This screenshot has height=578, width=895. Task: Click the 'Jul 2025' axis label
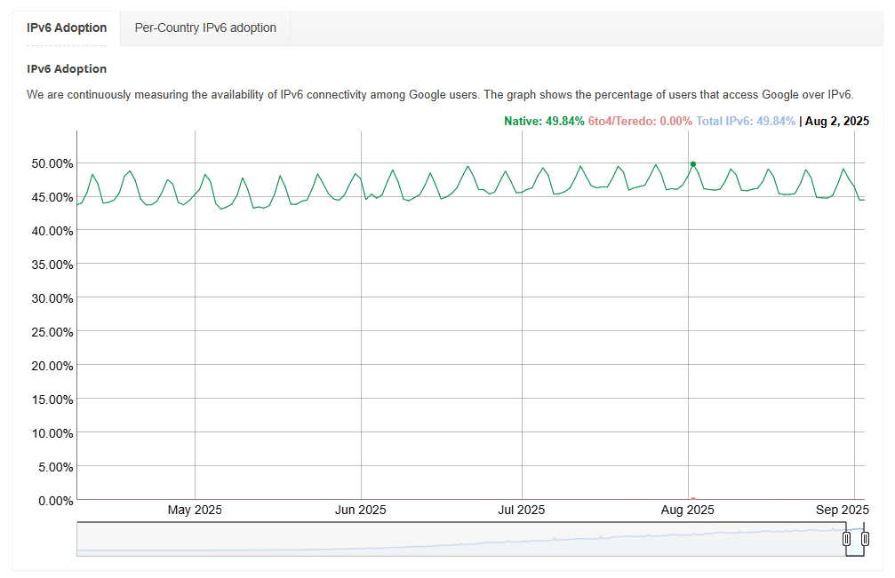pos(521,510)
